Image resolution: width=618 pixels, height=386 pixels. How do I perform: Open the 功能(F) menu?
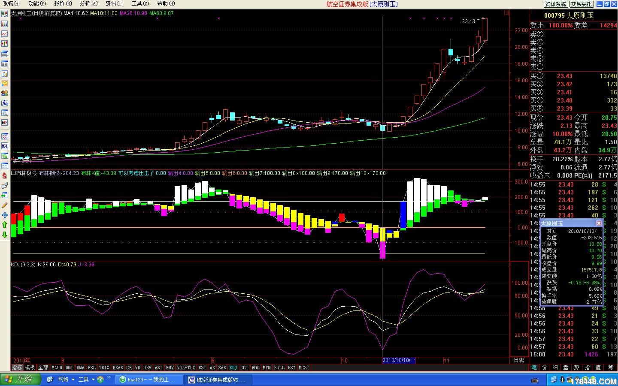pyautogui.click(x=37, y=3)
